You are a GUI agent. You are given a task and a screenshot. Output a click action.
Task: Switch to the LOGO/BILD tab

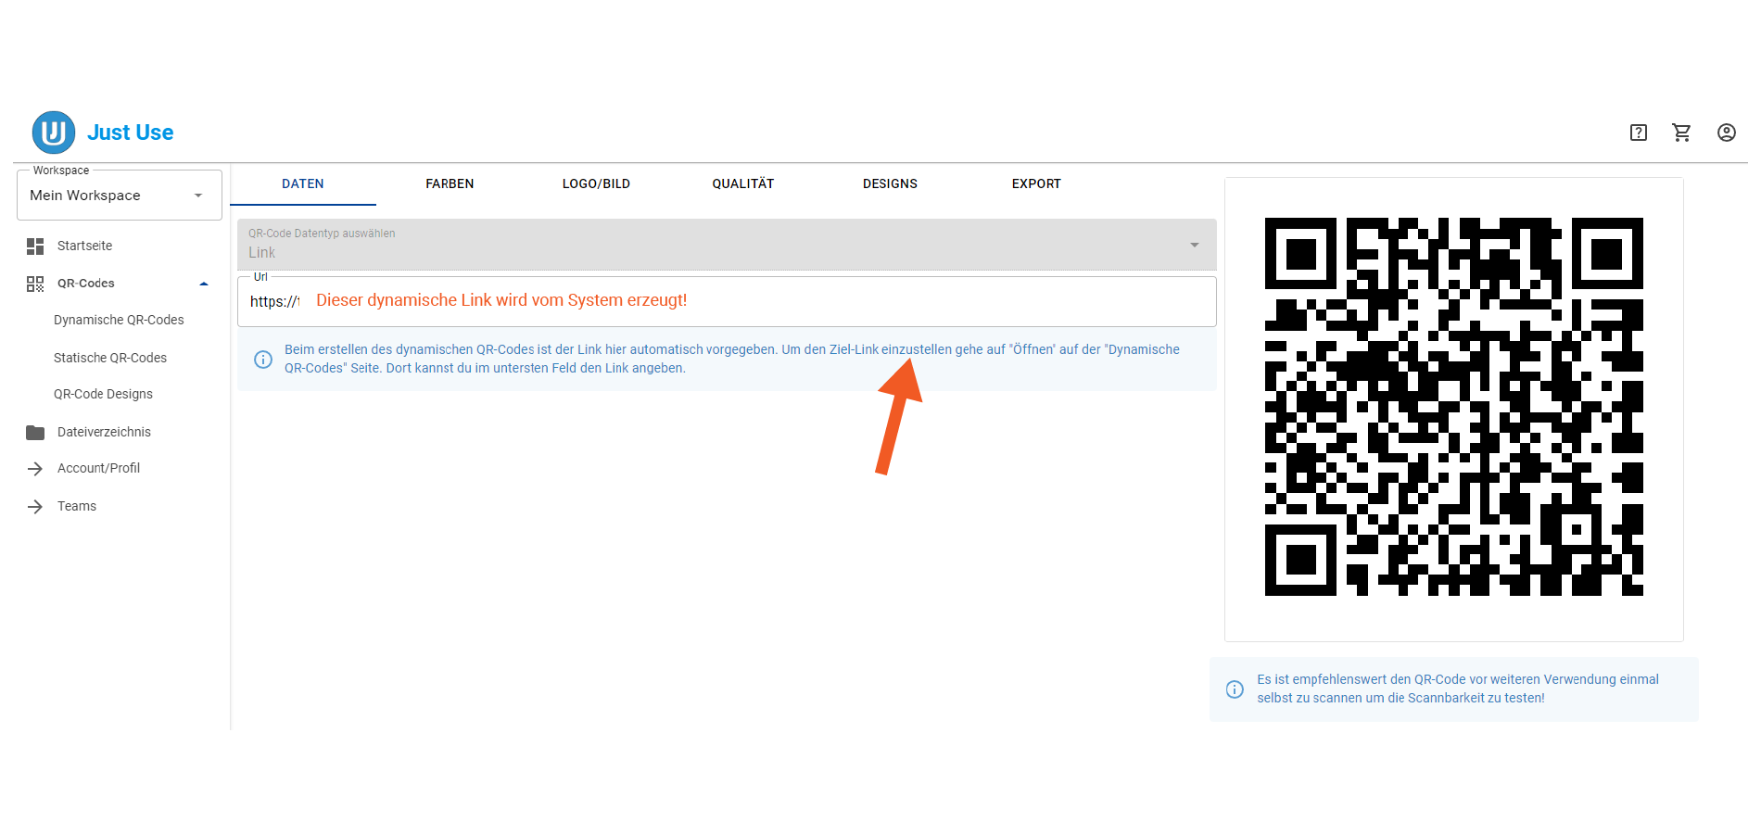(x=596, y=183)
